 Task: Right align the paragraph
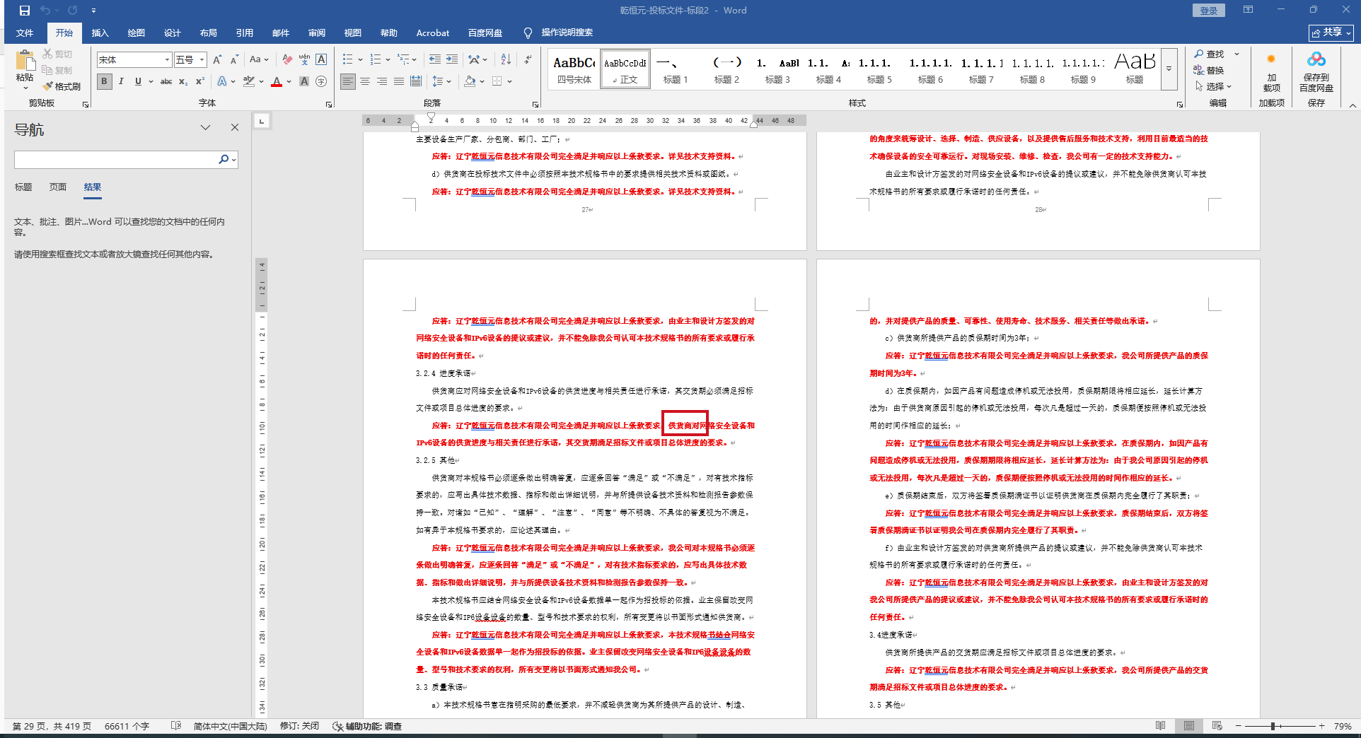tap(382, 81)
